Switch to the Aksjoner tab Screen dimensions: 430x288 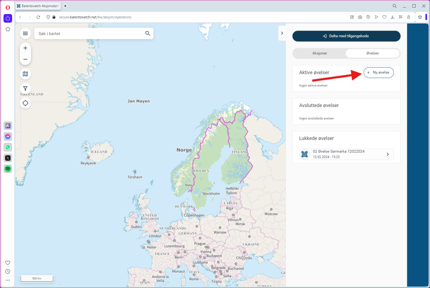coord(320,53)
